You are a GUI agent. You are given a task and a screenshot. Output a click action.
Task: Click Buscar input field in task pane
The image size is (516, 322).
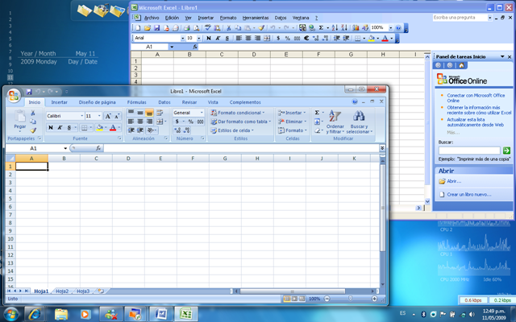469,151
